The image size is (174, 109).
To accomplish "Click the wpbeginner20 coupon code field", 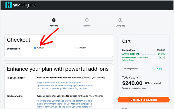I will pyautogui.click(x=136, y=69).
